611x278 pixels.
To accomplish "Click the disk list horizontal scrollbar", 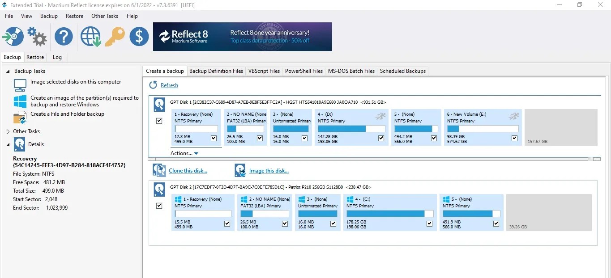I will [374, 159].
